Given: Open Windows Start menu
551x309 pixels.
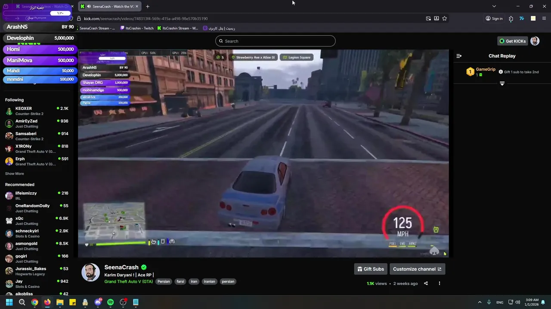Looking at the screenshot, I should 9,302.
